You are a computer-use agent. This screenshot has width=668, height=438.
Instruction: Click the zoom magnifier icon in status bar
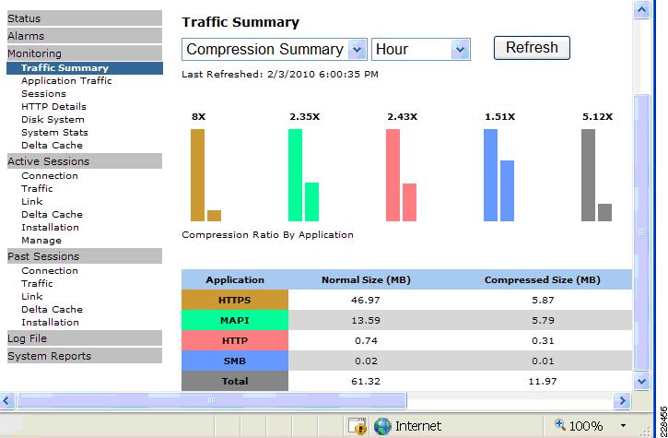pos(560,424)
